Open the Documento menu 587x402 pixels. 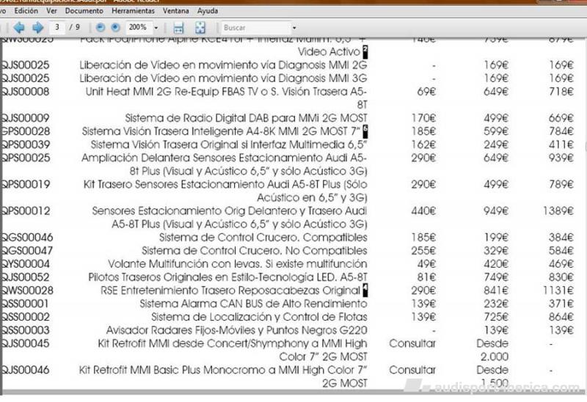pyautogui.click(x=84, y=11)
